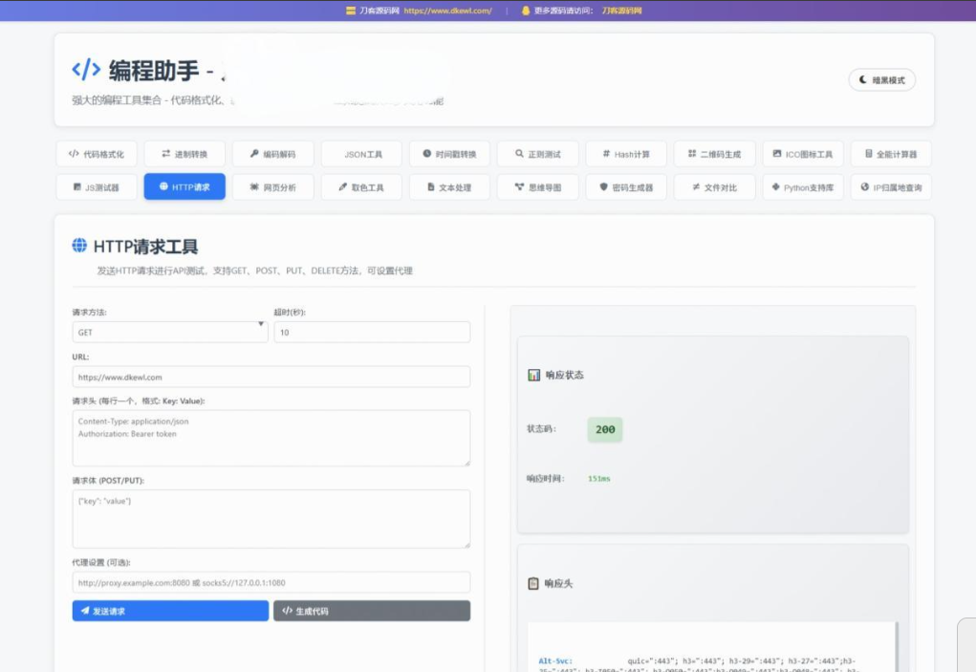Open the JSON工具 tool
The width and height of the screenshot is (976, 672).
click(x=360, y=154)
